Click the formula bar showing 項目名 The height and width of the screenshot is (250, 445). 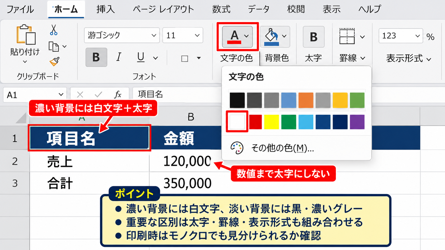click(177, 94)
